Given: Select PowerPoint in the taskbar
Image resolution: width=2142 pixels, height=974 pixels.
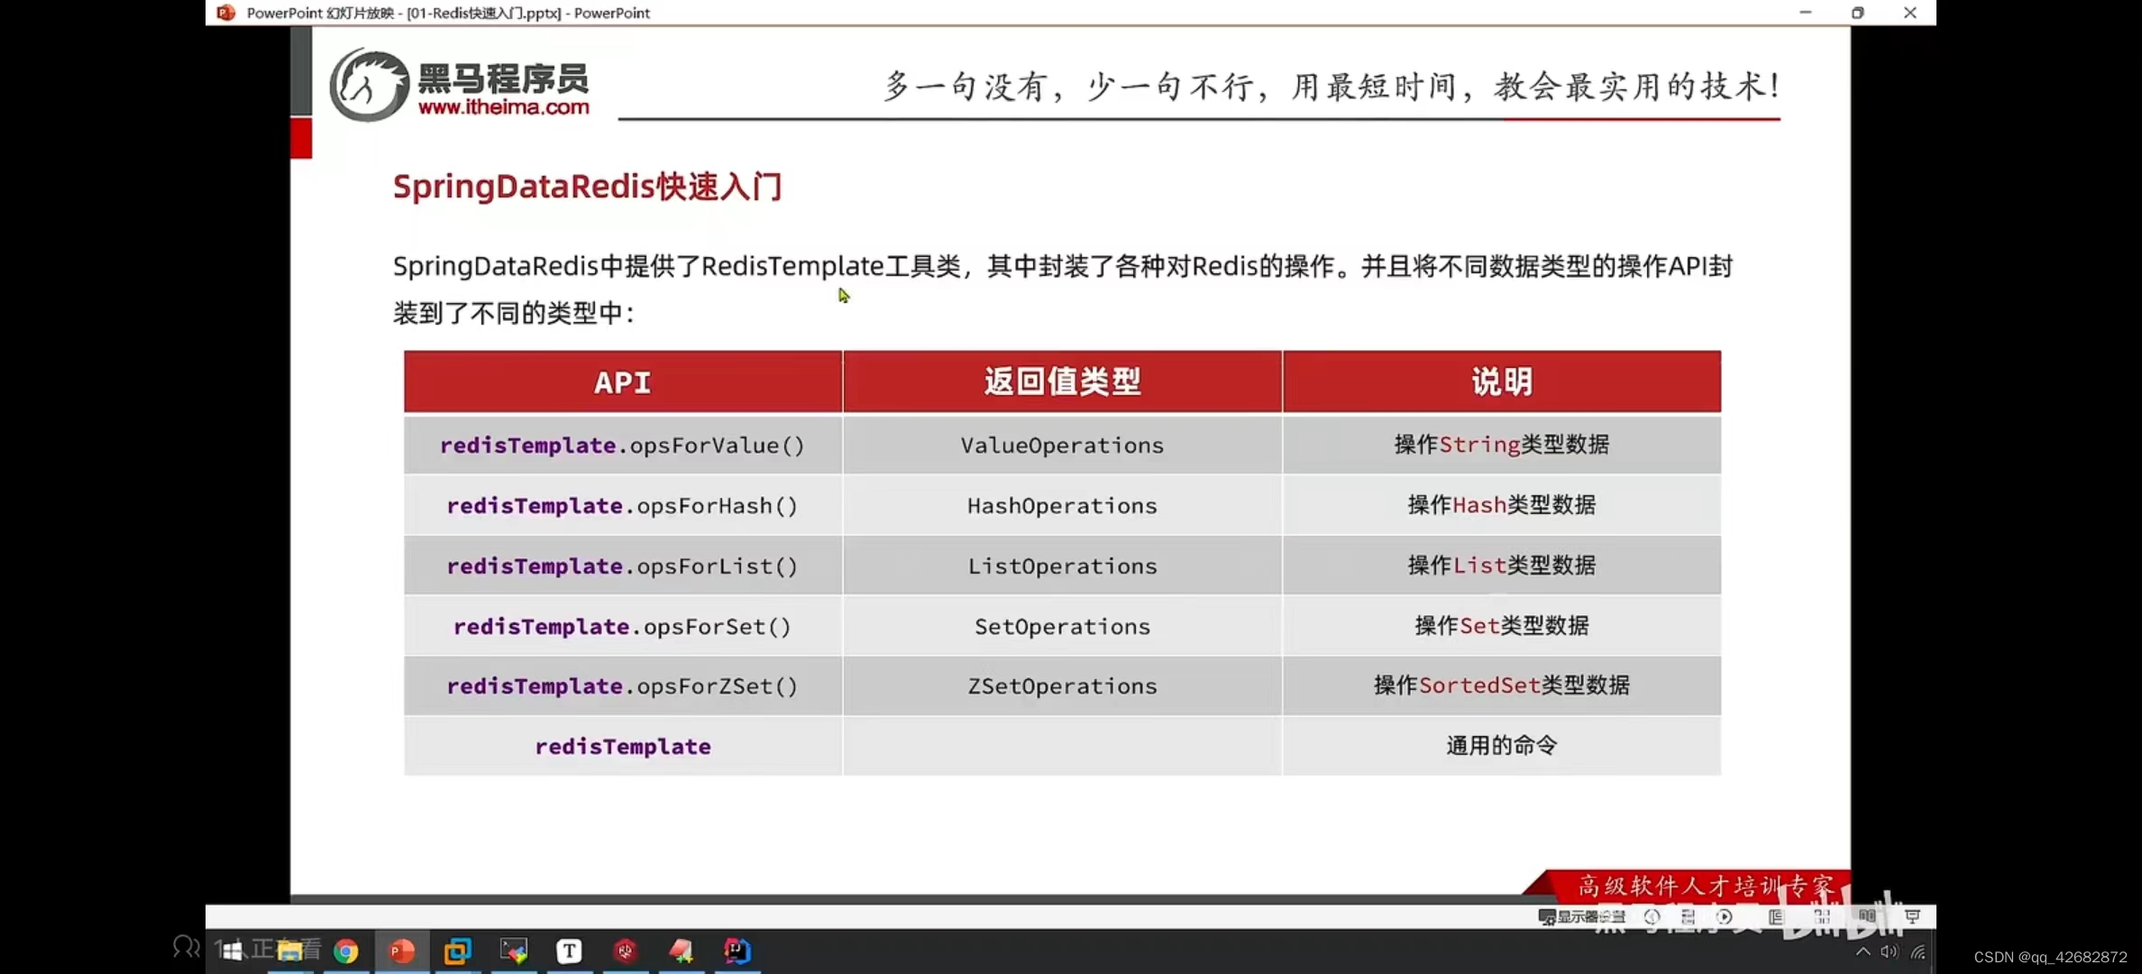Looking at the screenshot, I should coord(401,950).
